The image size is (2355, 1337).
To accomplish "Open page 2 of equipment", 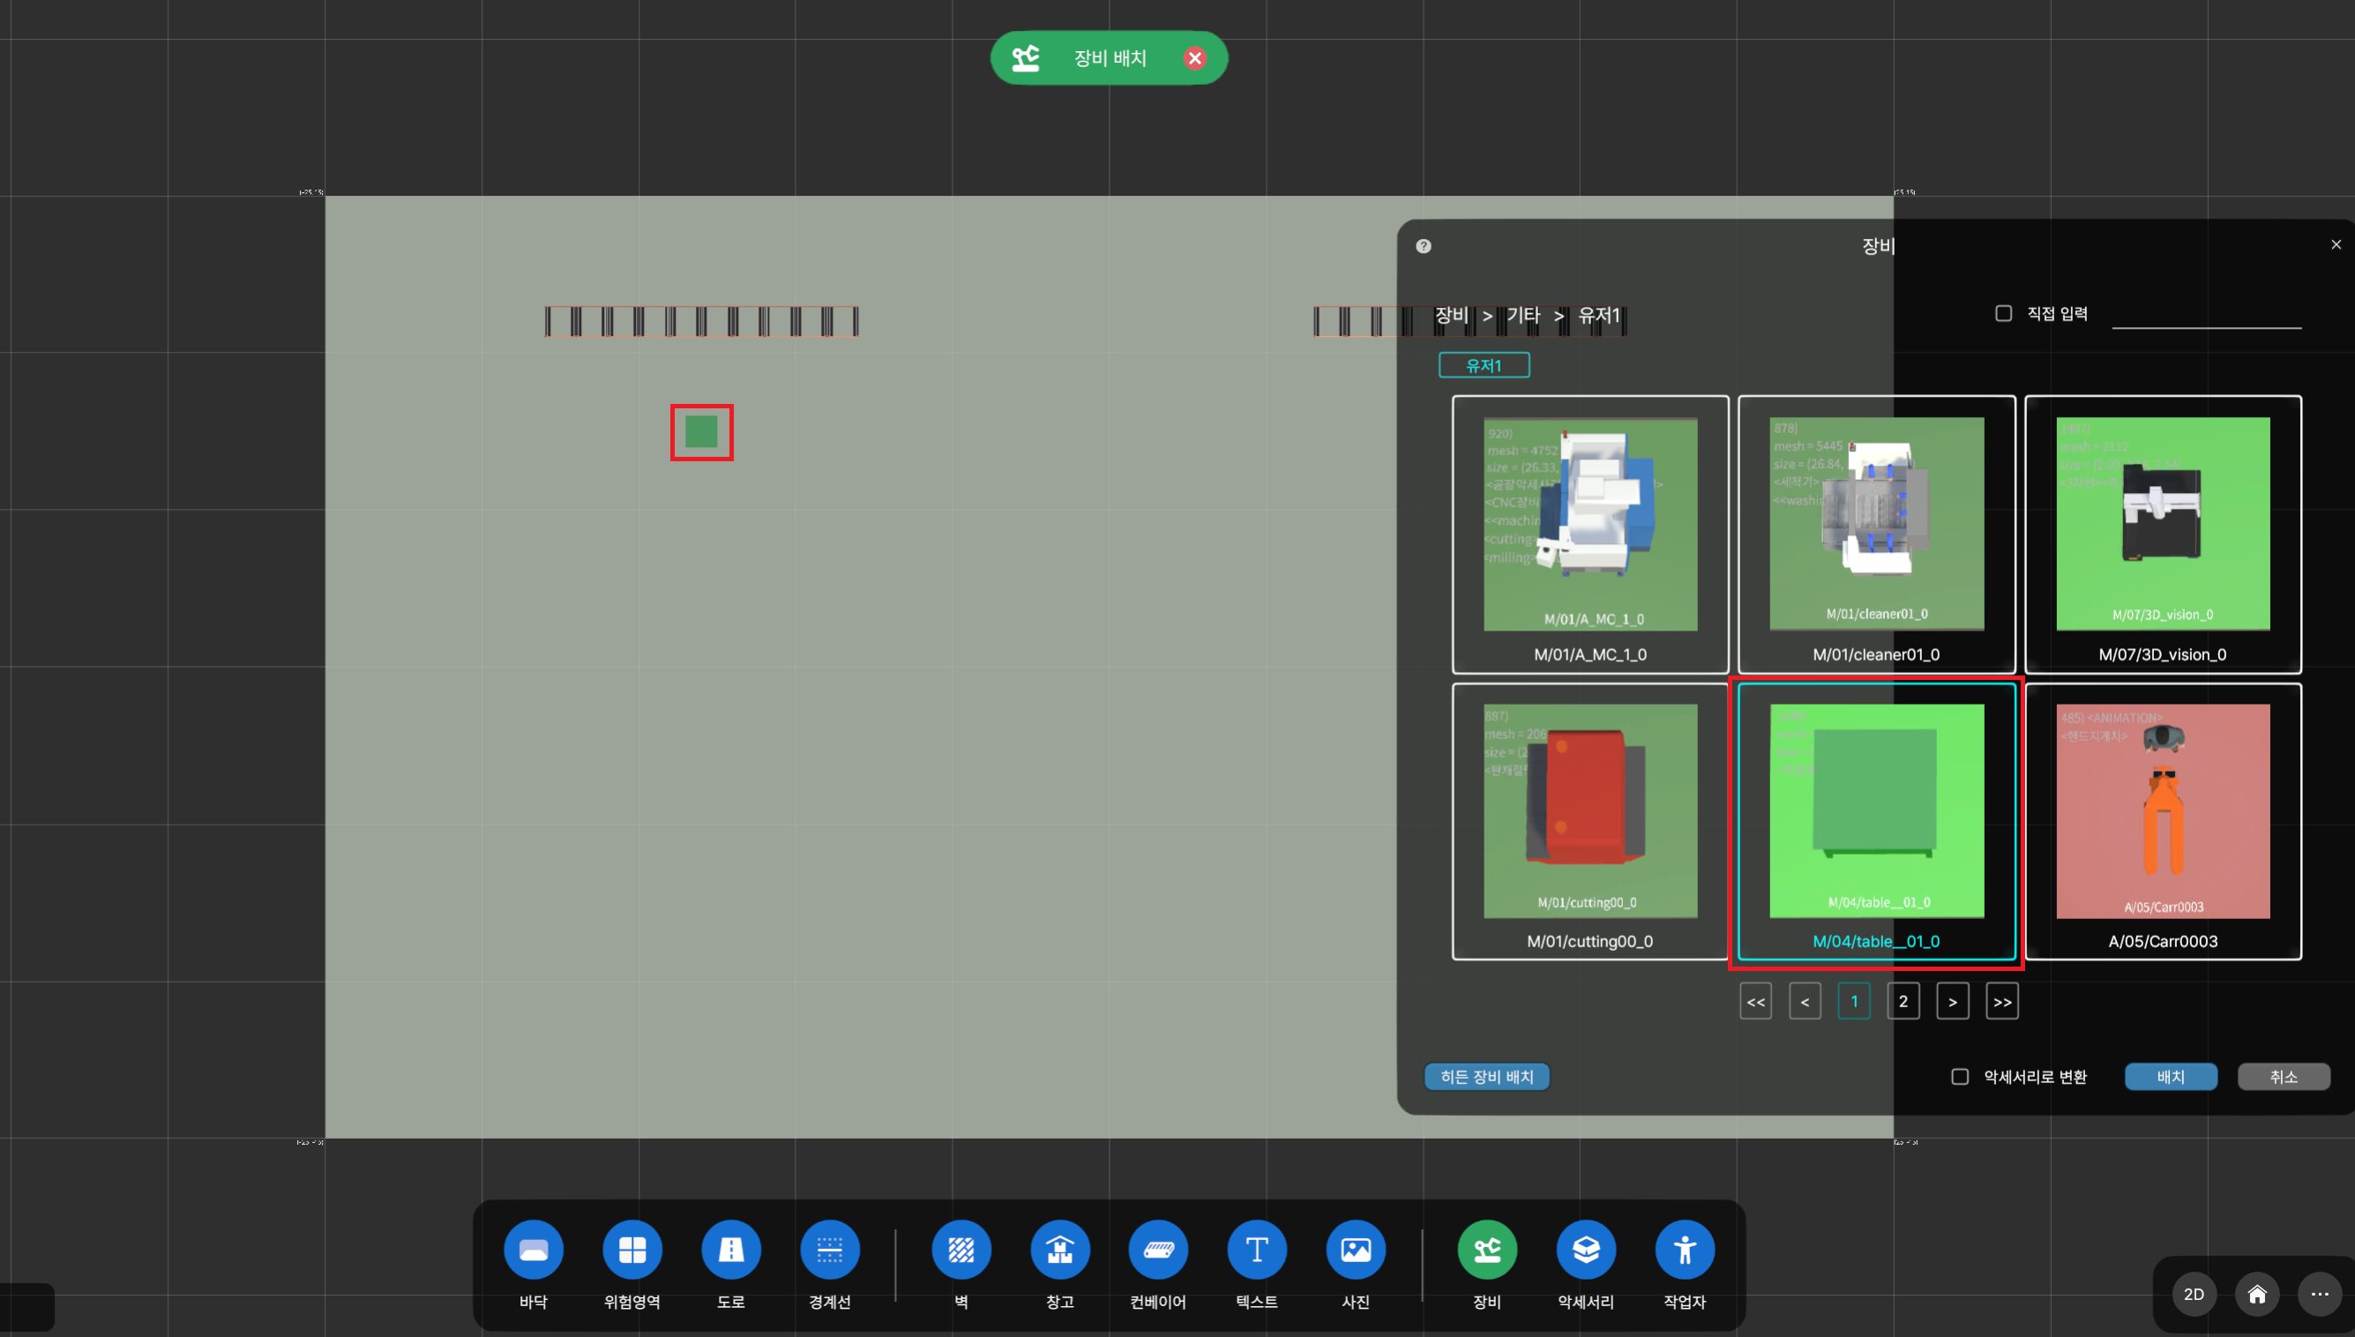I will [1903, 1002].
